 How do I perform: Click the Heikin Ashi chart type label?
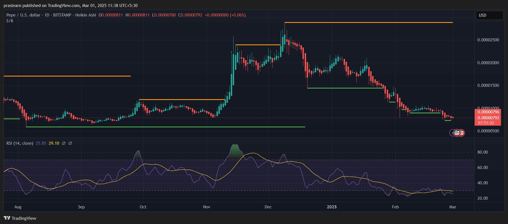point(86,15)
